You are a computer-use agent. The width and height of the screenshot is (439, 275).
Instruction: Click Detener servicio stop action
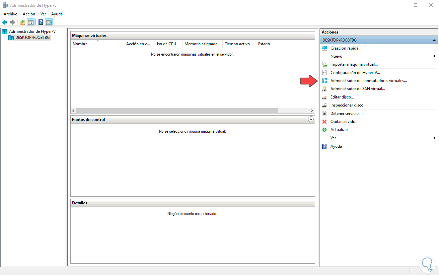click(344, 114)
